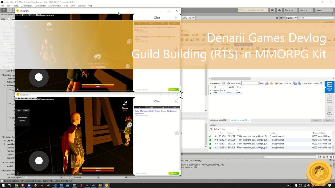Open Windows Start menu

click(x=3, y=185)
